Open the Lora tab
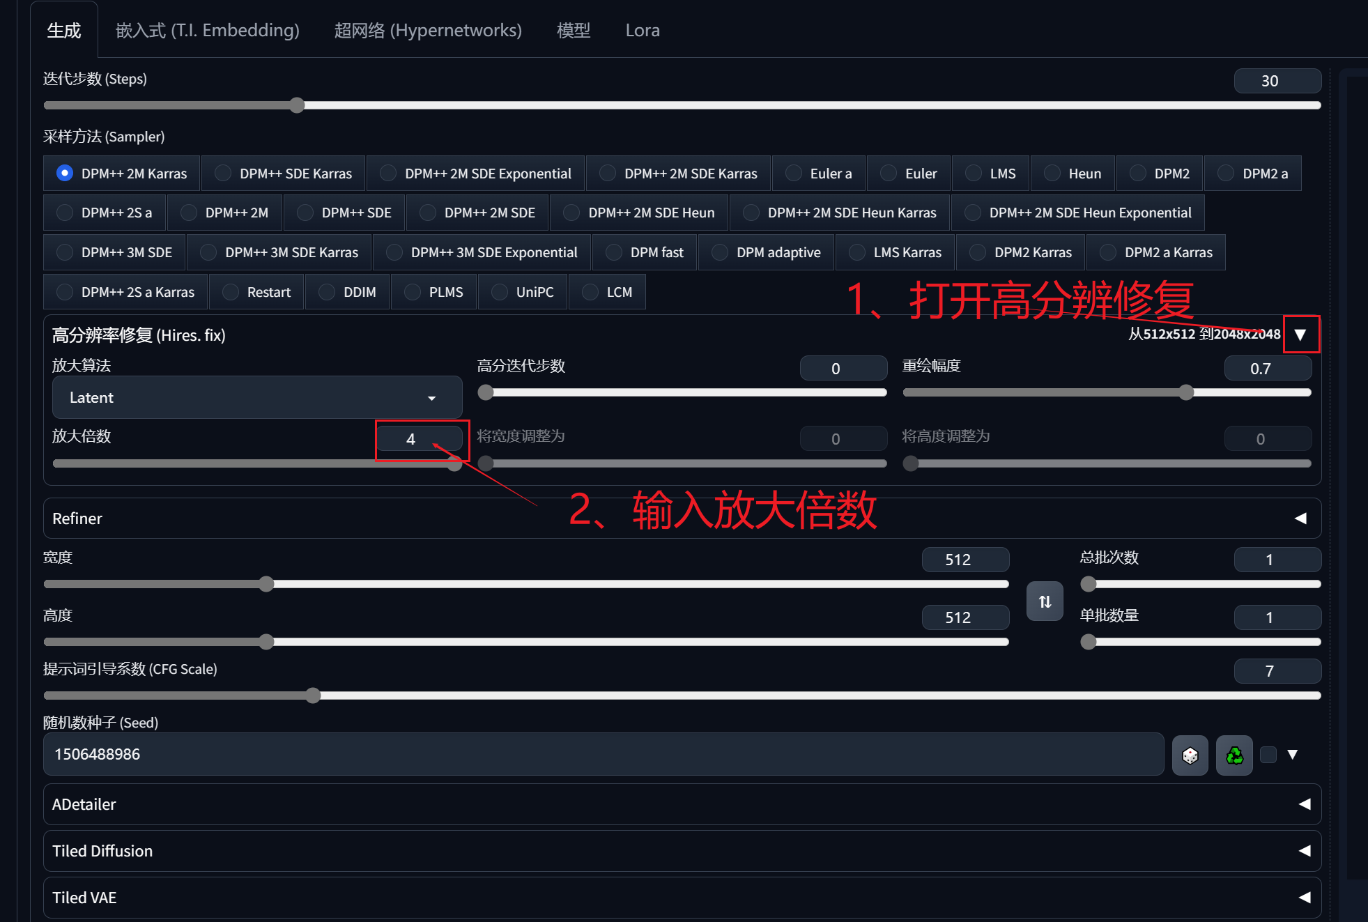1368x922 pixels. (643, 31)
